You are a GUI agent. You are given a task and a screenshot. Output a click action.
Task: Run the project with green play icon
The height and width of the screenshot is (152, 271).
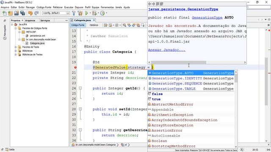click(x=87, y=13)
